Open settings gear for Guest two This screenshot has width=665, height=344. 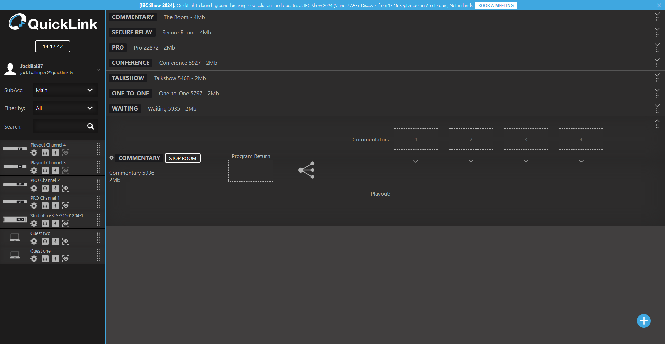(34, 241)
